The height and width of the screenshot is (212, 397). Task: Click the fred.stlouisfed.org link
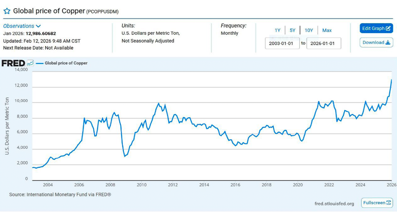pos(334,204)
